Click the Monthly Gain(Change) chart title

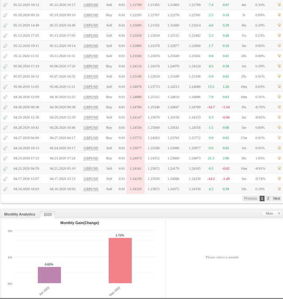click(80, 223)
